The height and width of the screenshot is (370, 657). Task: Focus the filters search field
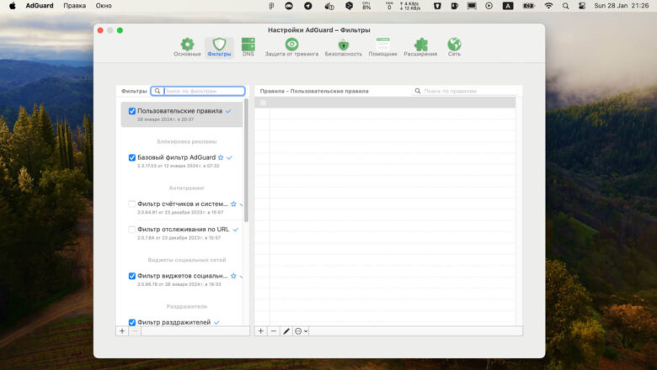[198, 91]
